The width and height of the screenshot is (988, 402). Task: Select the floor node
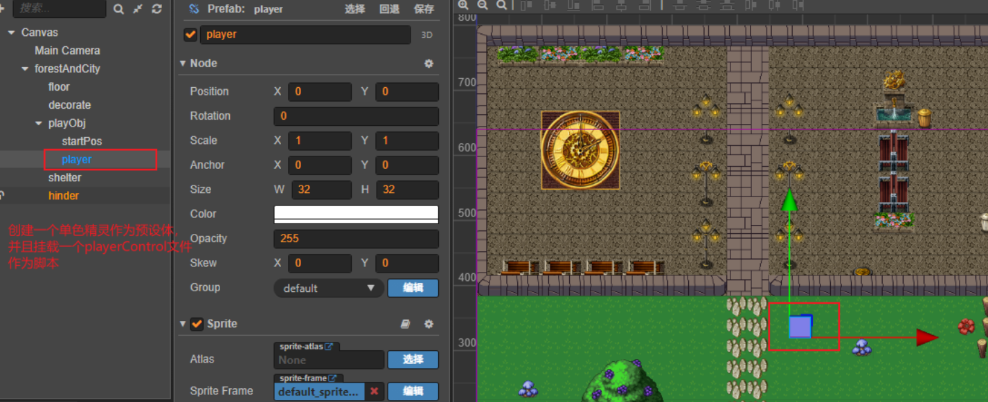(x=59, y=86)
